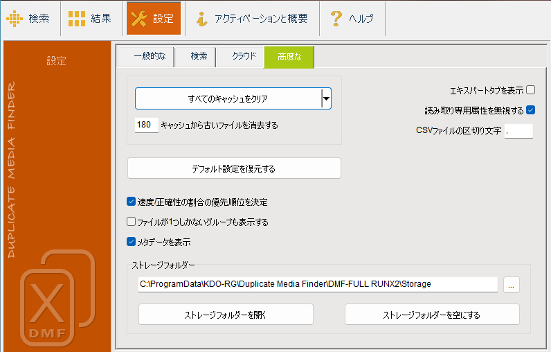The width and height of the screenshot is (551, 352).
Task: Edit the CSV区切り文字 delimiter field
Action: (518, 131)
